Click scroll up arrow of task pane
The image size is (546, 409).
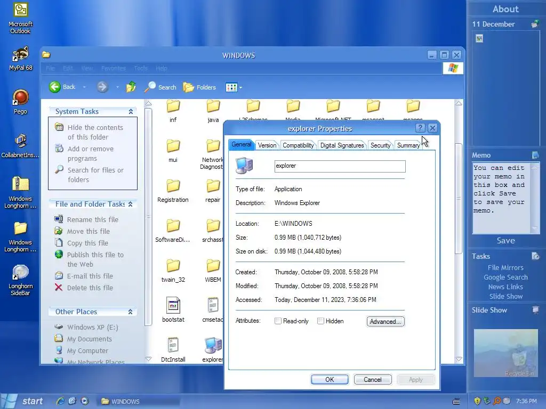148,103
